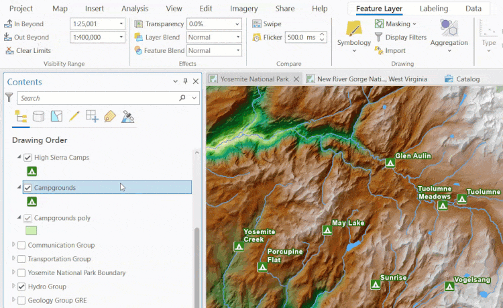Click the May Lake campground map symbol
This screenshot has width=503, height=308.
pyautogui.click(x=327, y=230)
